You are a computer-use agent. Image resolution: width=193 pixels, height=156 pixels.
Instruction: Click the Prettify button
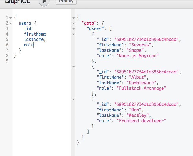[x=66, y=2]
